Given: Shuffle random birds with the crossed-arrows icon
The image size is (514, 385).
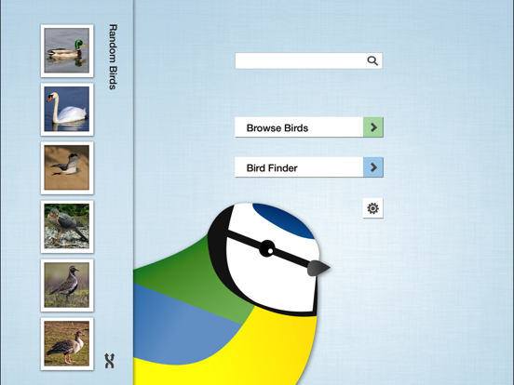Looking at the screenshot, I should tap(110, 361).
